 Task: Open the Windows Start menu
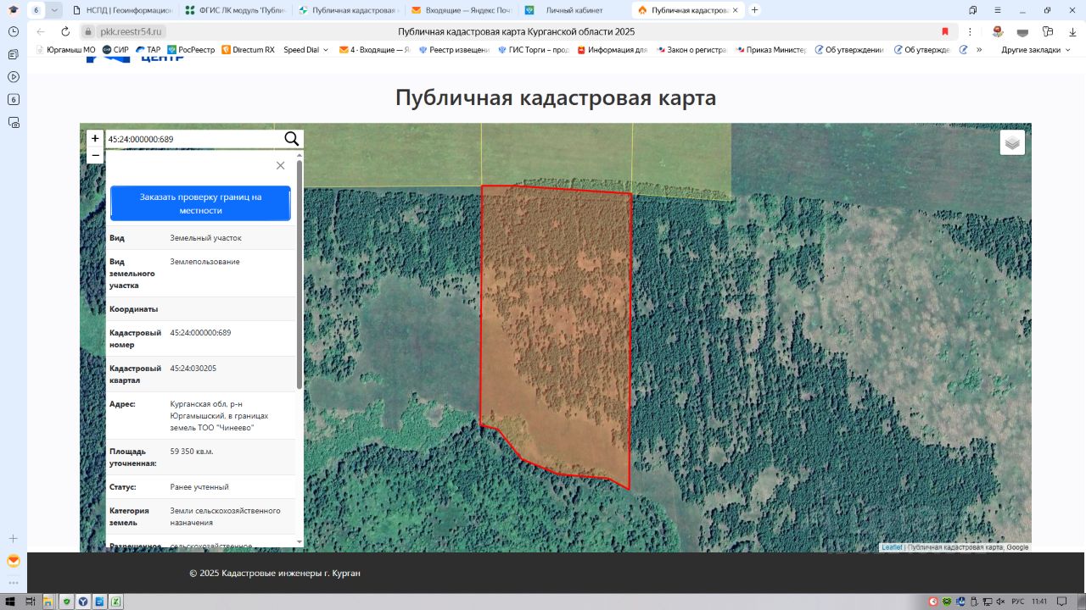coord(10,602)
